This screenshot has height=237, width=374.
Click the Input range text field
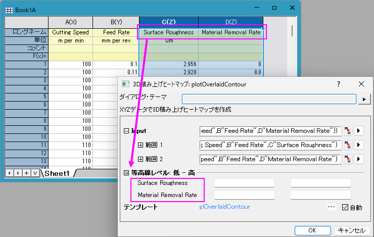tap(270, 131)
